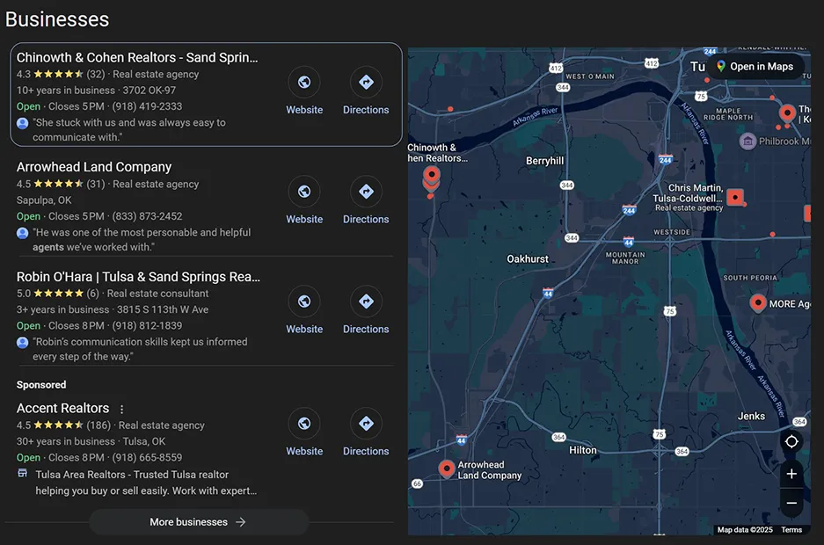Click Open in Maps button

pos(755,67)
